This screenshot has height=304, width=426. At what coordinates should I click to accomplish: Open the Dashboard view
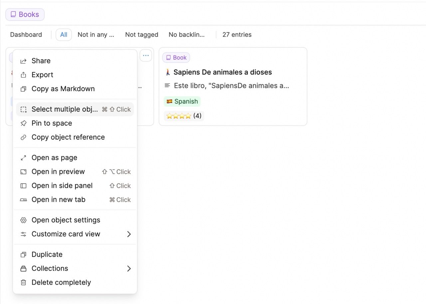pos(26,35)
